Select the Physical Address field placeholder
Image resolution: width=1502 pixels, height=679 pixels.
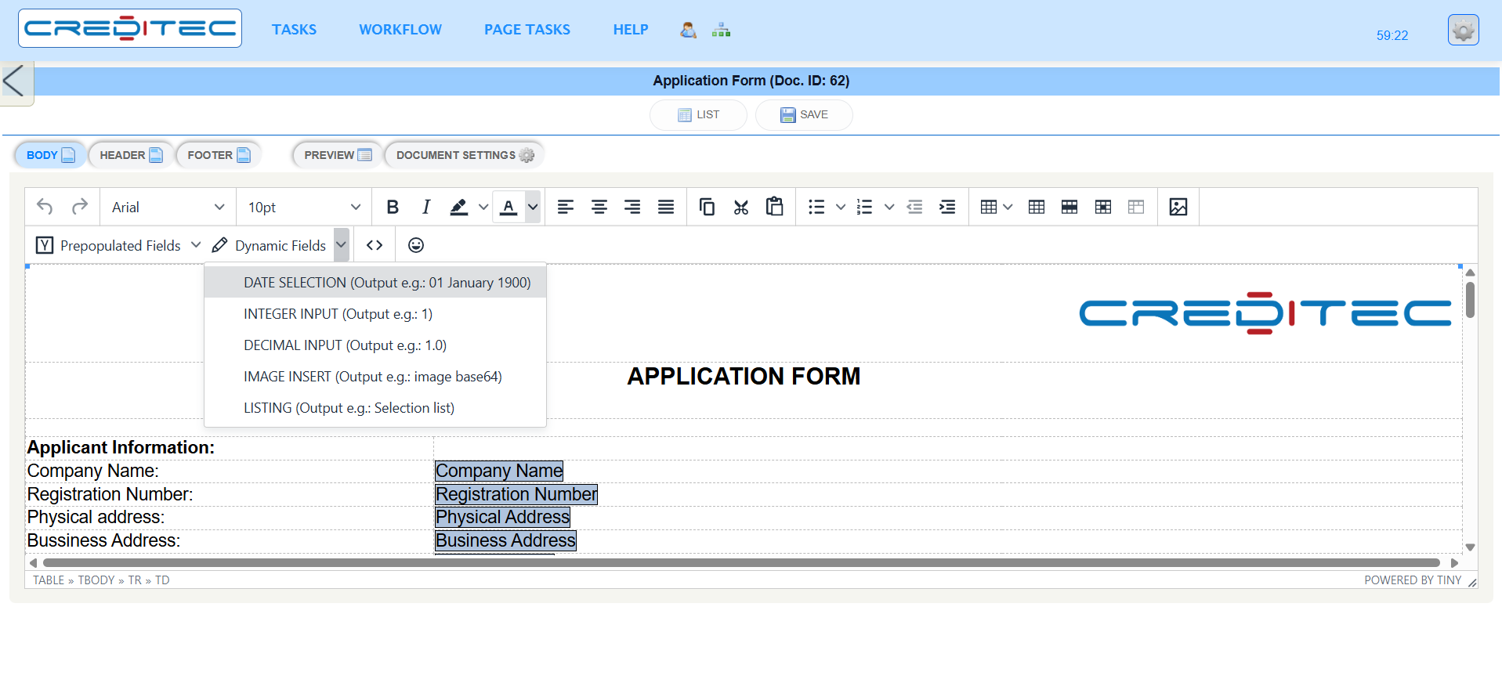click(502, 517)
